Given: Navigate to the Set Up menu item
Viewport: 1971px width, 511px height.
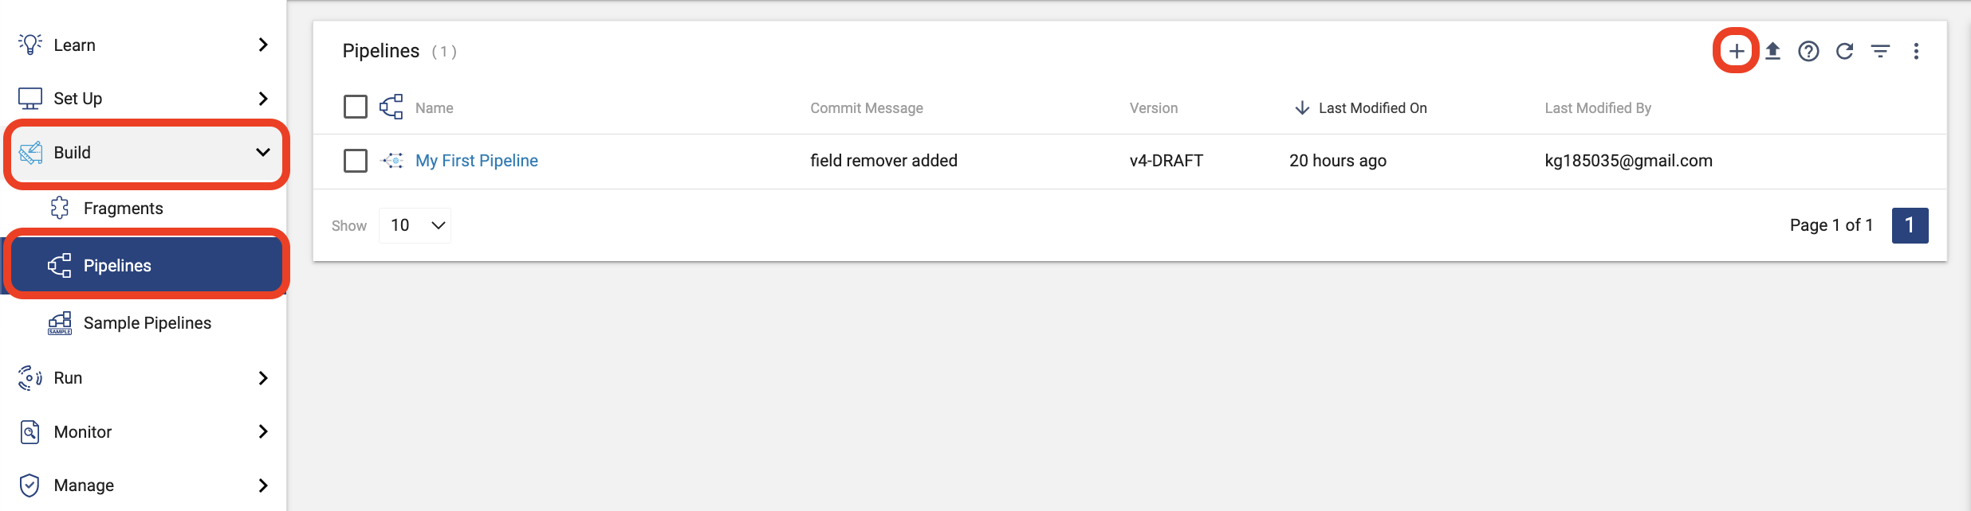Looking at the screenshot, I should click(x=77, y=97).
